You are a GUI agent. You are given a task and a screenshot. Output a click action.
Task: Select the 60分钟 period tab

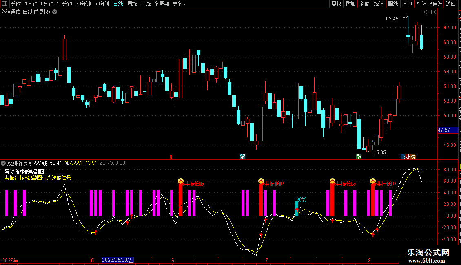(x=102, y=4)
